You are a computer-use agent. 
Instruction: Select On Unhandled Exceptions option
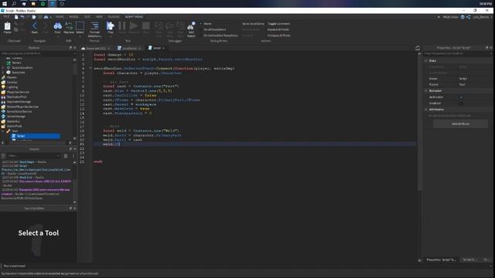pos(220,36)
